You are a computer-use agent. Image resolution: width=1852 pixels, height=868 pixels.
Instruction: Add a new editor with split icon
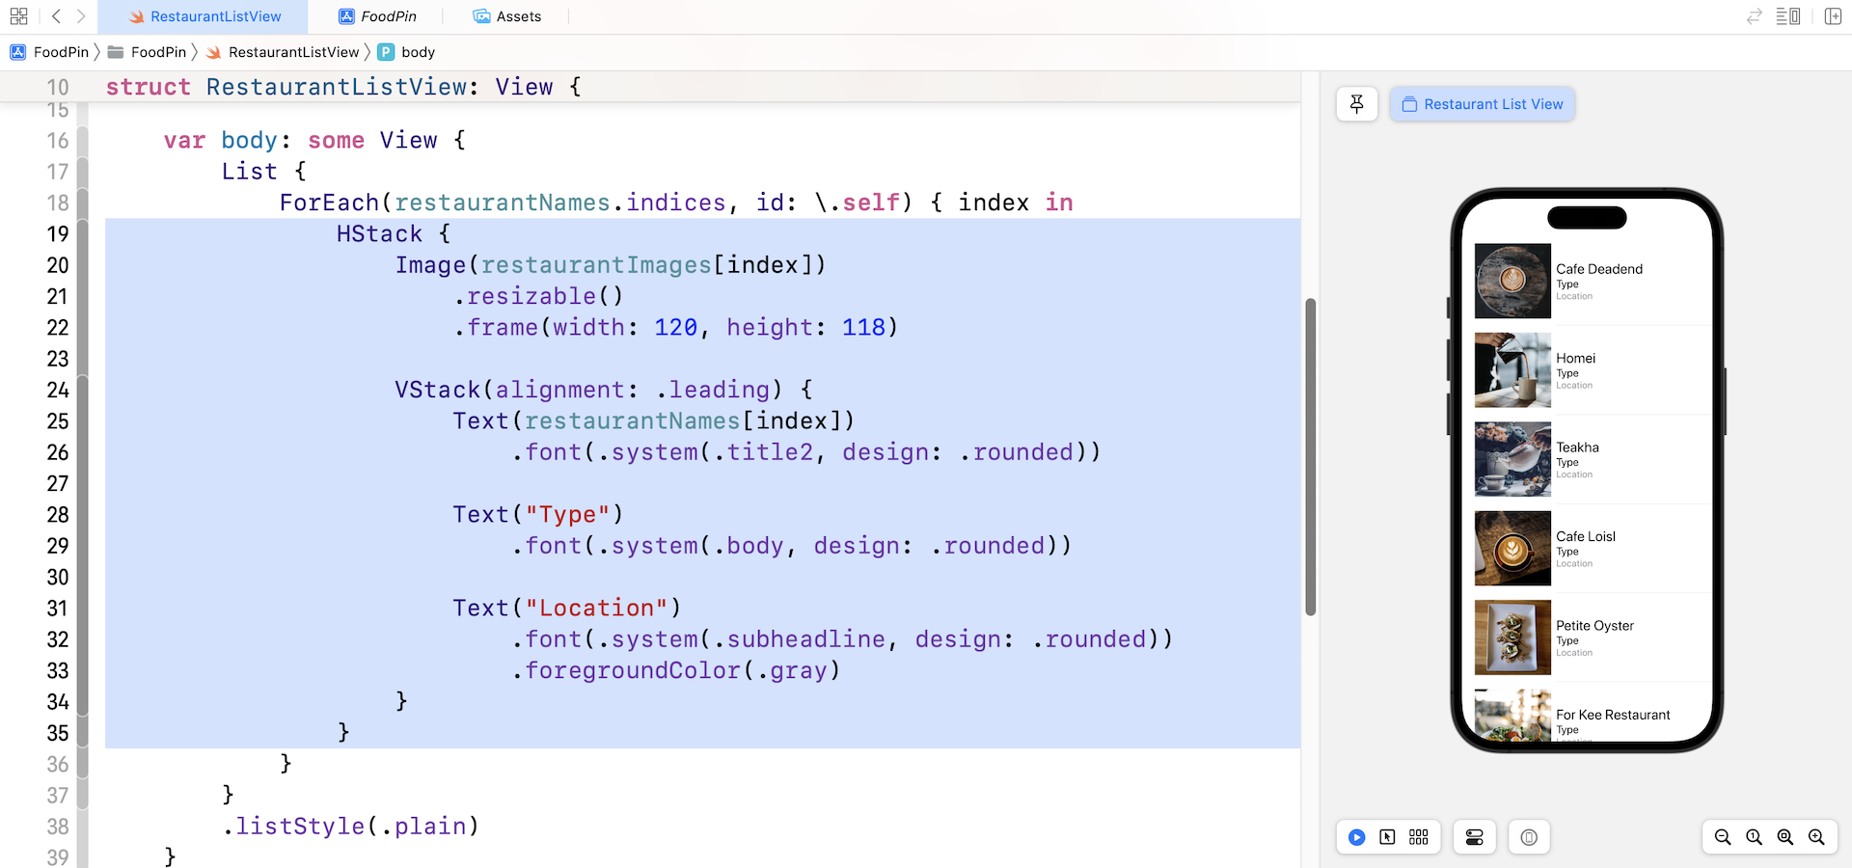[x=1832, y=16]
